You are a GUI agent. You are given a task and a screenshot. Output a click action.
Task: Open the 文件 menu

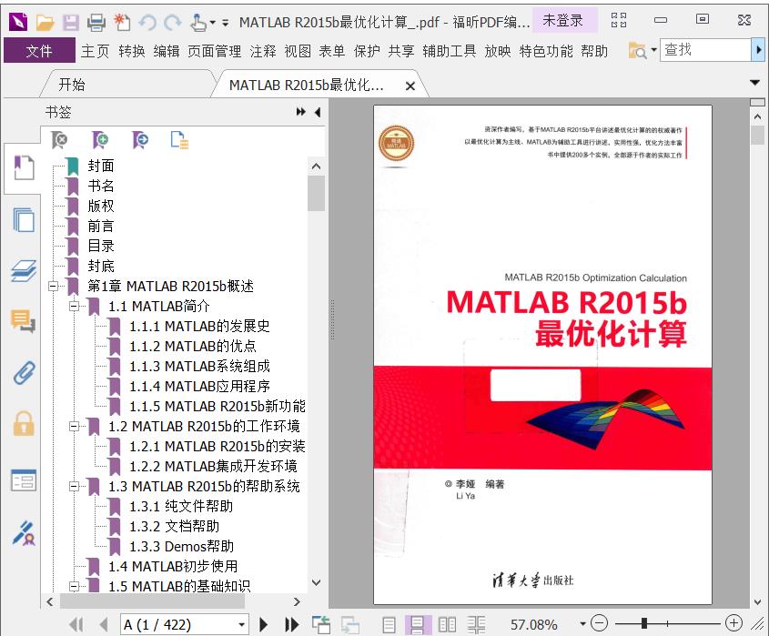tap(39, 51)
